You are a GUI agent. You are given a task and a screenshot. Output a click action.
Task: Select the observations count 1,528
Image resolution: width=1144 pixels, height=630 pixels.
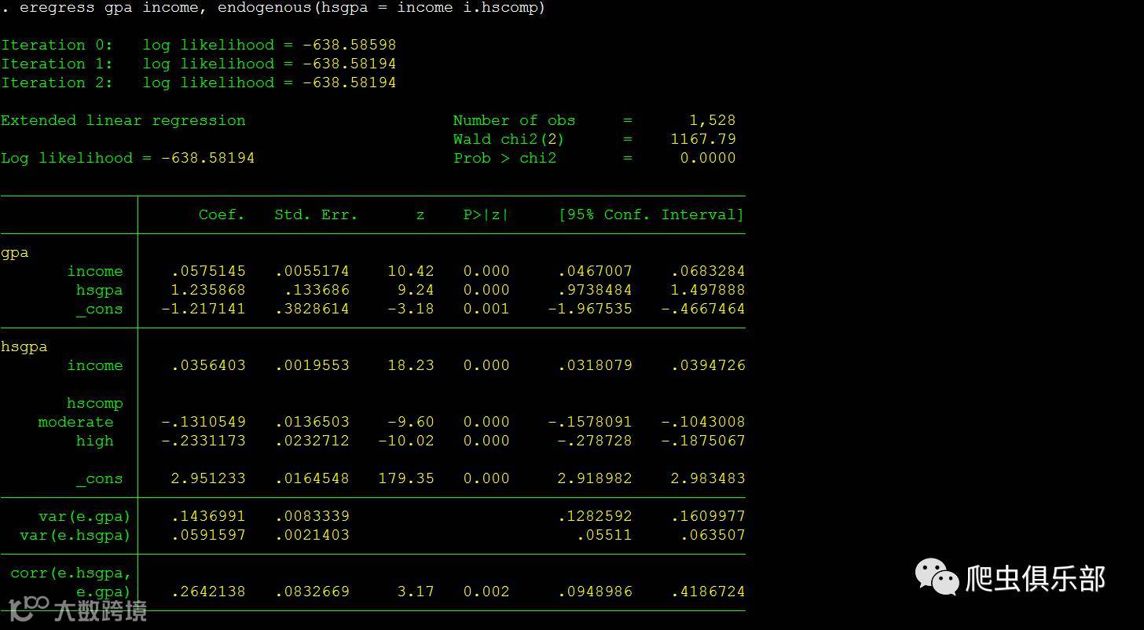(x=713, y=120)
